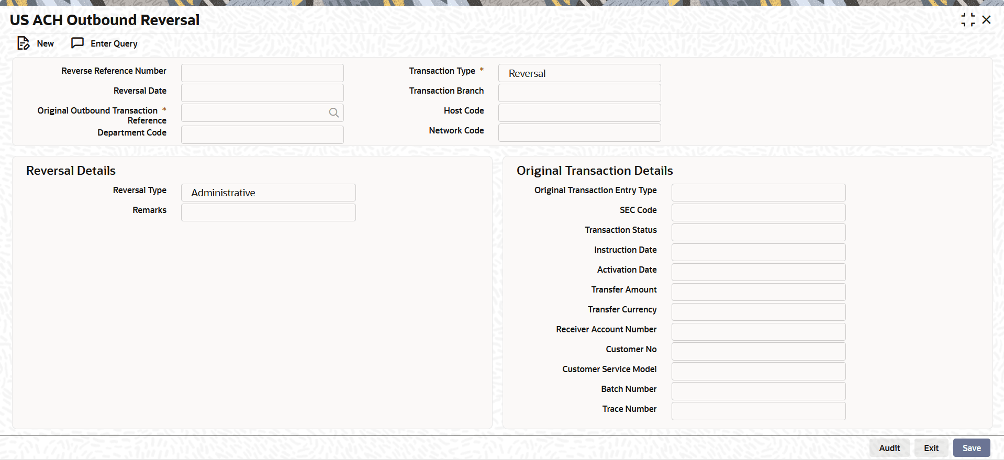Close the US ACH Outbound Reversal screen
The width and height of the screenshot is (1004, 460).
click(x=987, y=20)
